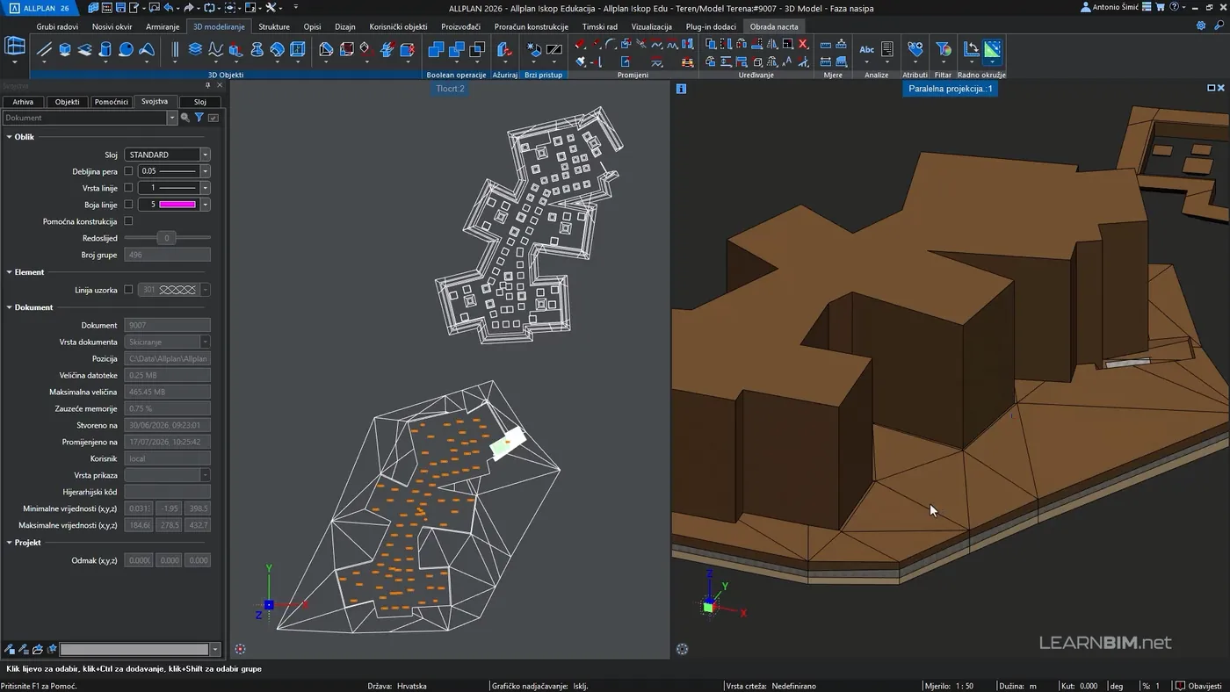This screenshot has height=692, width=1230.
Task: Click the info icon of the projection viewport
Action: tap(681, 89)
